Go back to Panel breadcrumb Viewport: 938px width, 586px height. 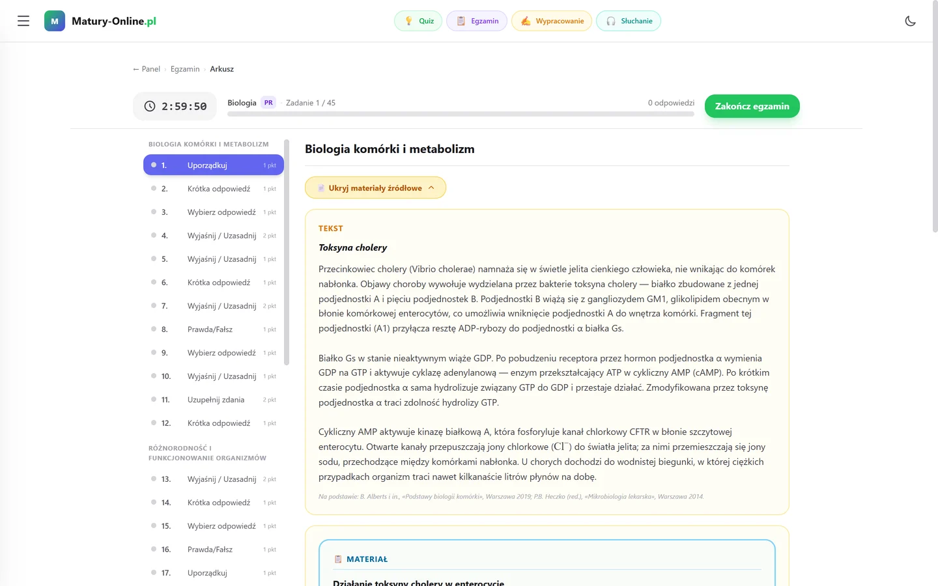pyautogui.click(x=147, y=69)
